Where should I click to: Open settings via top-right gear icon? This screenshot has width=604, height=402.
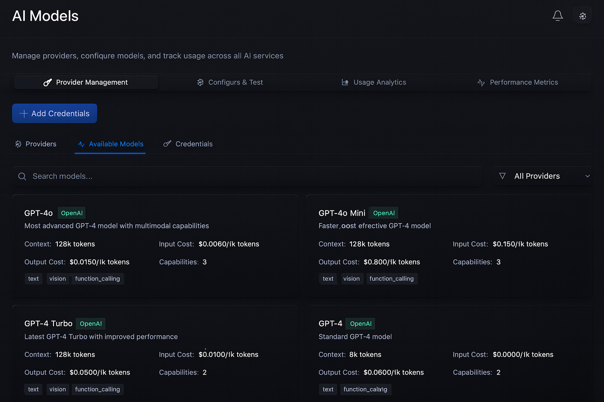tap(582, 16)
